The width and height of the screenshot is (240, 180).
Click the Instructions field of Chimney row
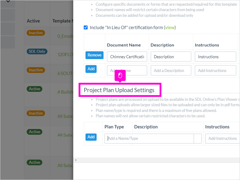tap(216, 57)
